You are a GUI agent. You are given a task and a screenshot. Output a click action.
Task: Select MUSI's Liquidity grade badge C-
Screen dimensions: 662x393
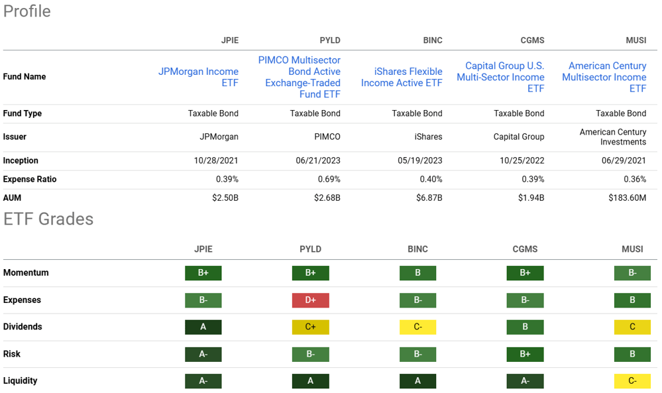632,381
